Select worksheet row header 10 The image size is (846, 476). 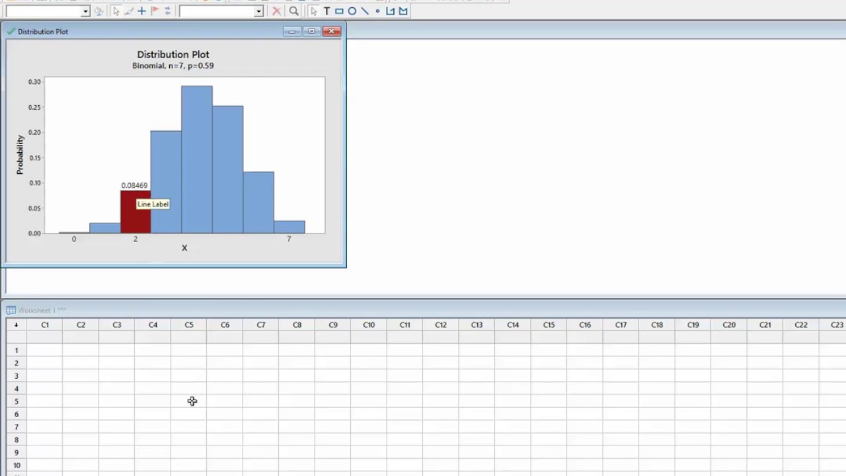pos(17,465)
